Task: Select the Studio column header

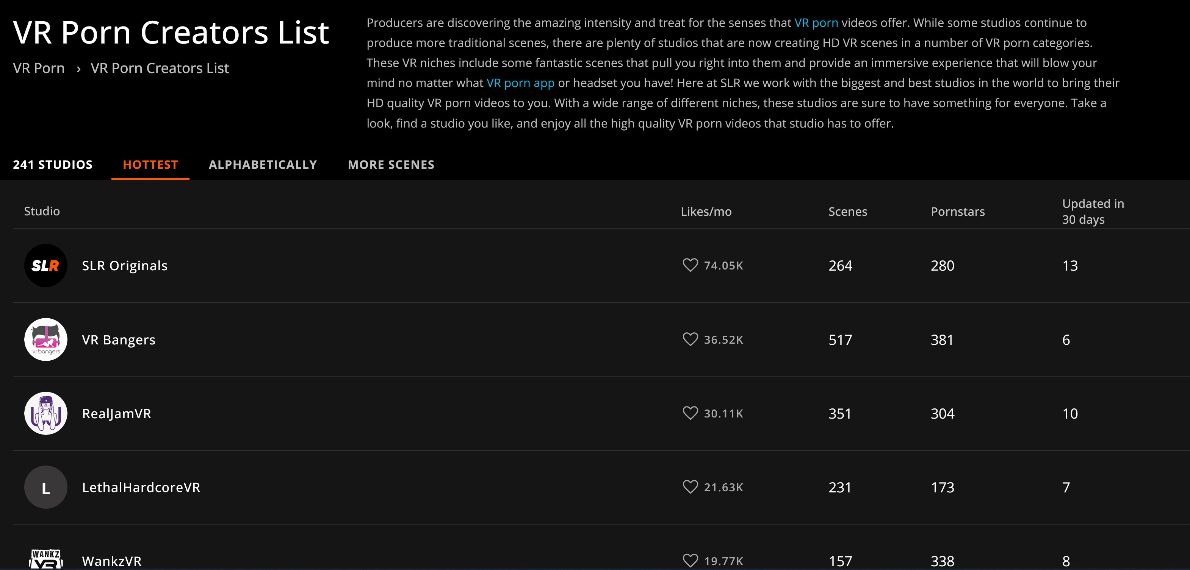Action: 42,212
